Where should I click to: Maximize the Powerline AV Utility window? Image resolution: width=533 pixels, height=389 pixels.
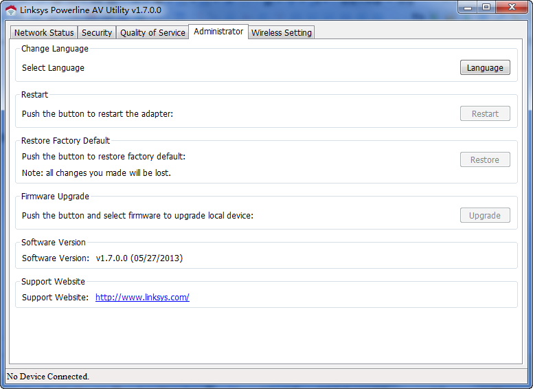486,7
